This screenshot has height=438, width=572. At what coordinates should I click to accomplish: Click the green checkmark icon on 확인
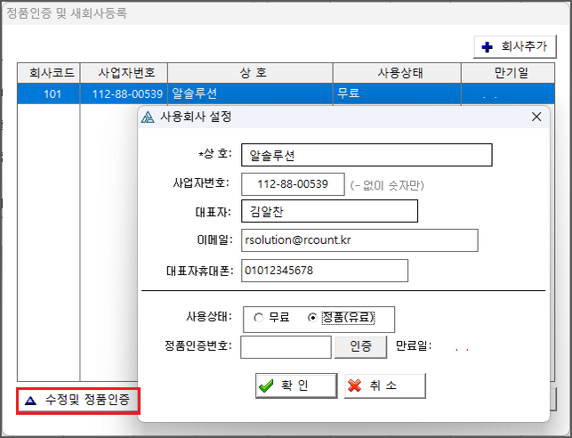pos(266,385)
